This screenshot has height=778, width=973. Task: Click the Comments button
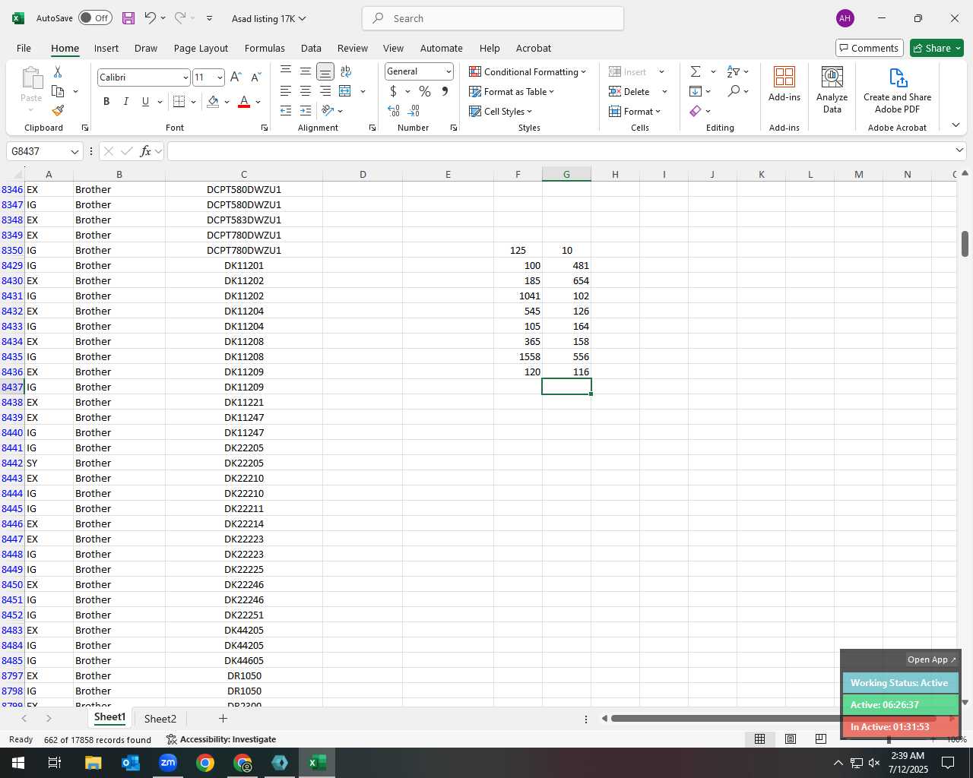(869, 48)
